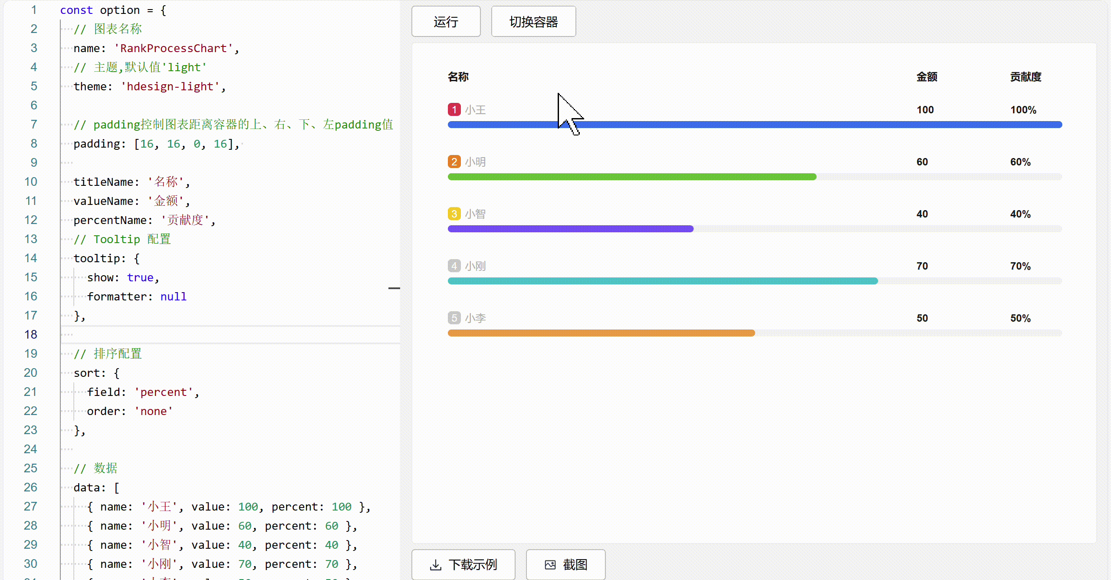Click the teal progress bar for 小刚

point(662,281)
